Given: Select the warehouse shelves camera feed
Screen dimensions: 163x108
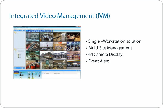Looking at the screenshot, I should (x=60, y=37).
